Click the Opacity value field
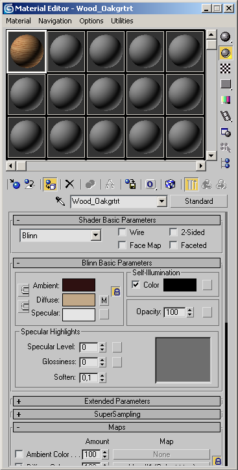 [175, 312]
